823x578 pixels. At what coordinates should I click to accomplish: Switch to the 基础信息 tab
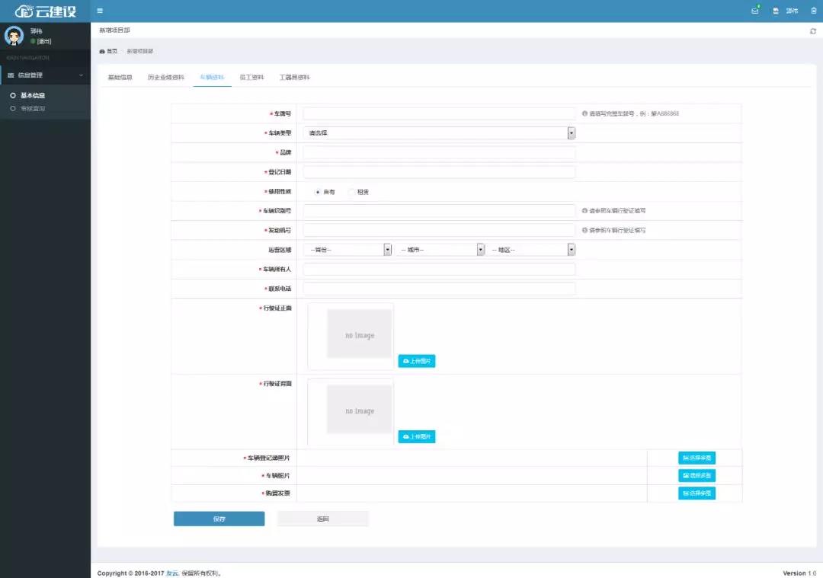point(120,78)
